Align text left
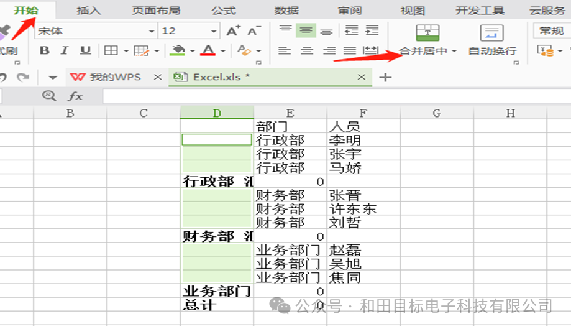This screenshot has width=571, height=329. 285,50
